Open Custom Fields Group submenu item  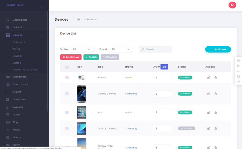pos(25,70)
